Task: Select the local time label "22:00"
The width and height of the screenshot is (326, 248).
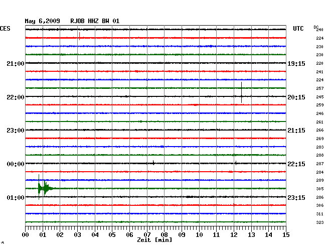Action: tap(16, 97)
